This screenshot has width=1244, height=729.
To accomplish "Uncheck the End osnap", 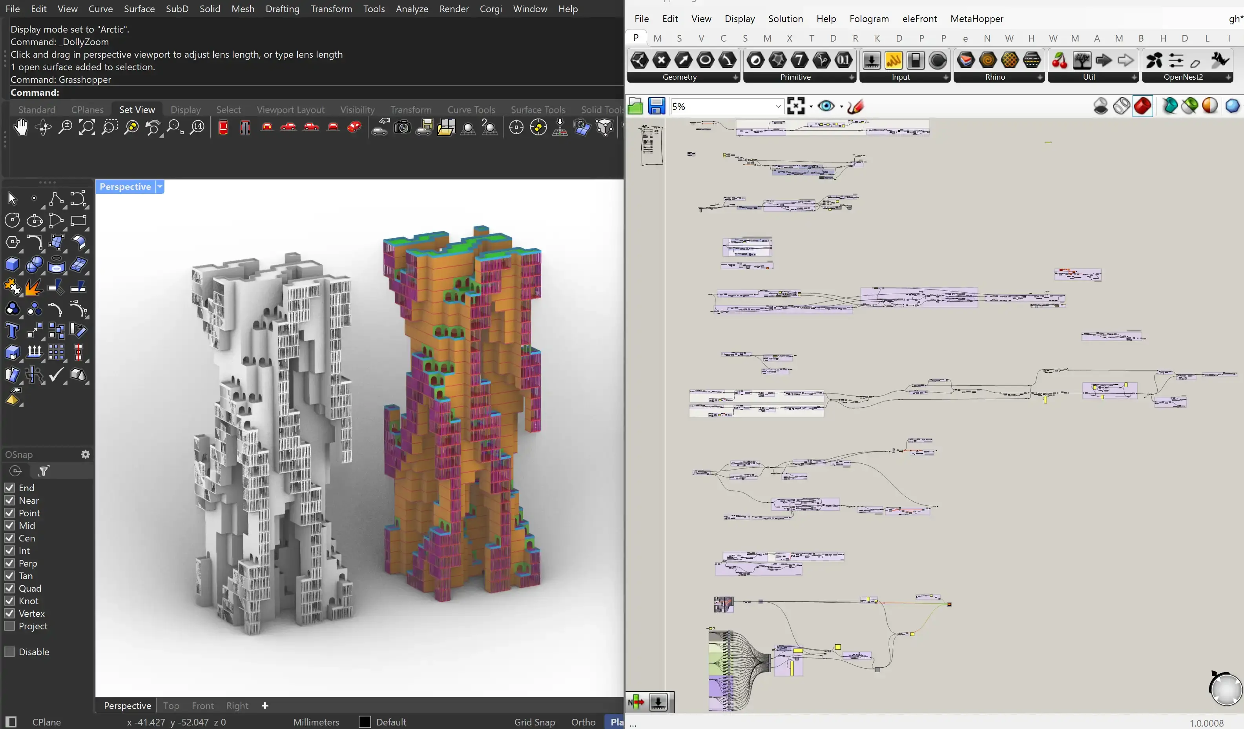I will click(9, 488).
